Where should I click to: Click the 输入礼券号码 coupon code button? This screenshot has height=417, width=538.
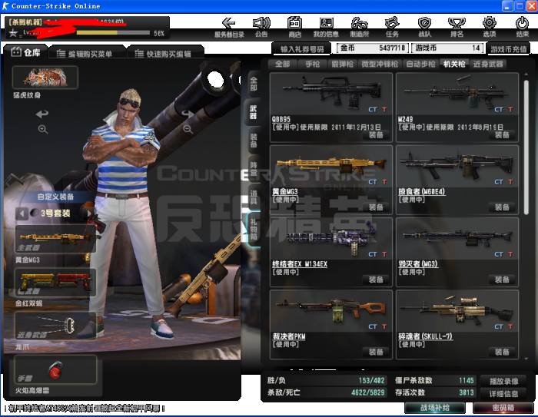[302, 49]
